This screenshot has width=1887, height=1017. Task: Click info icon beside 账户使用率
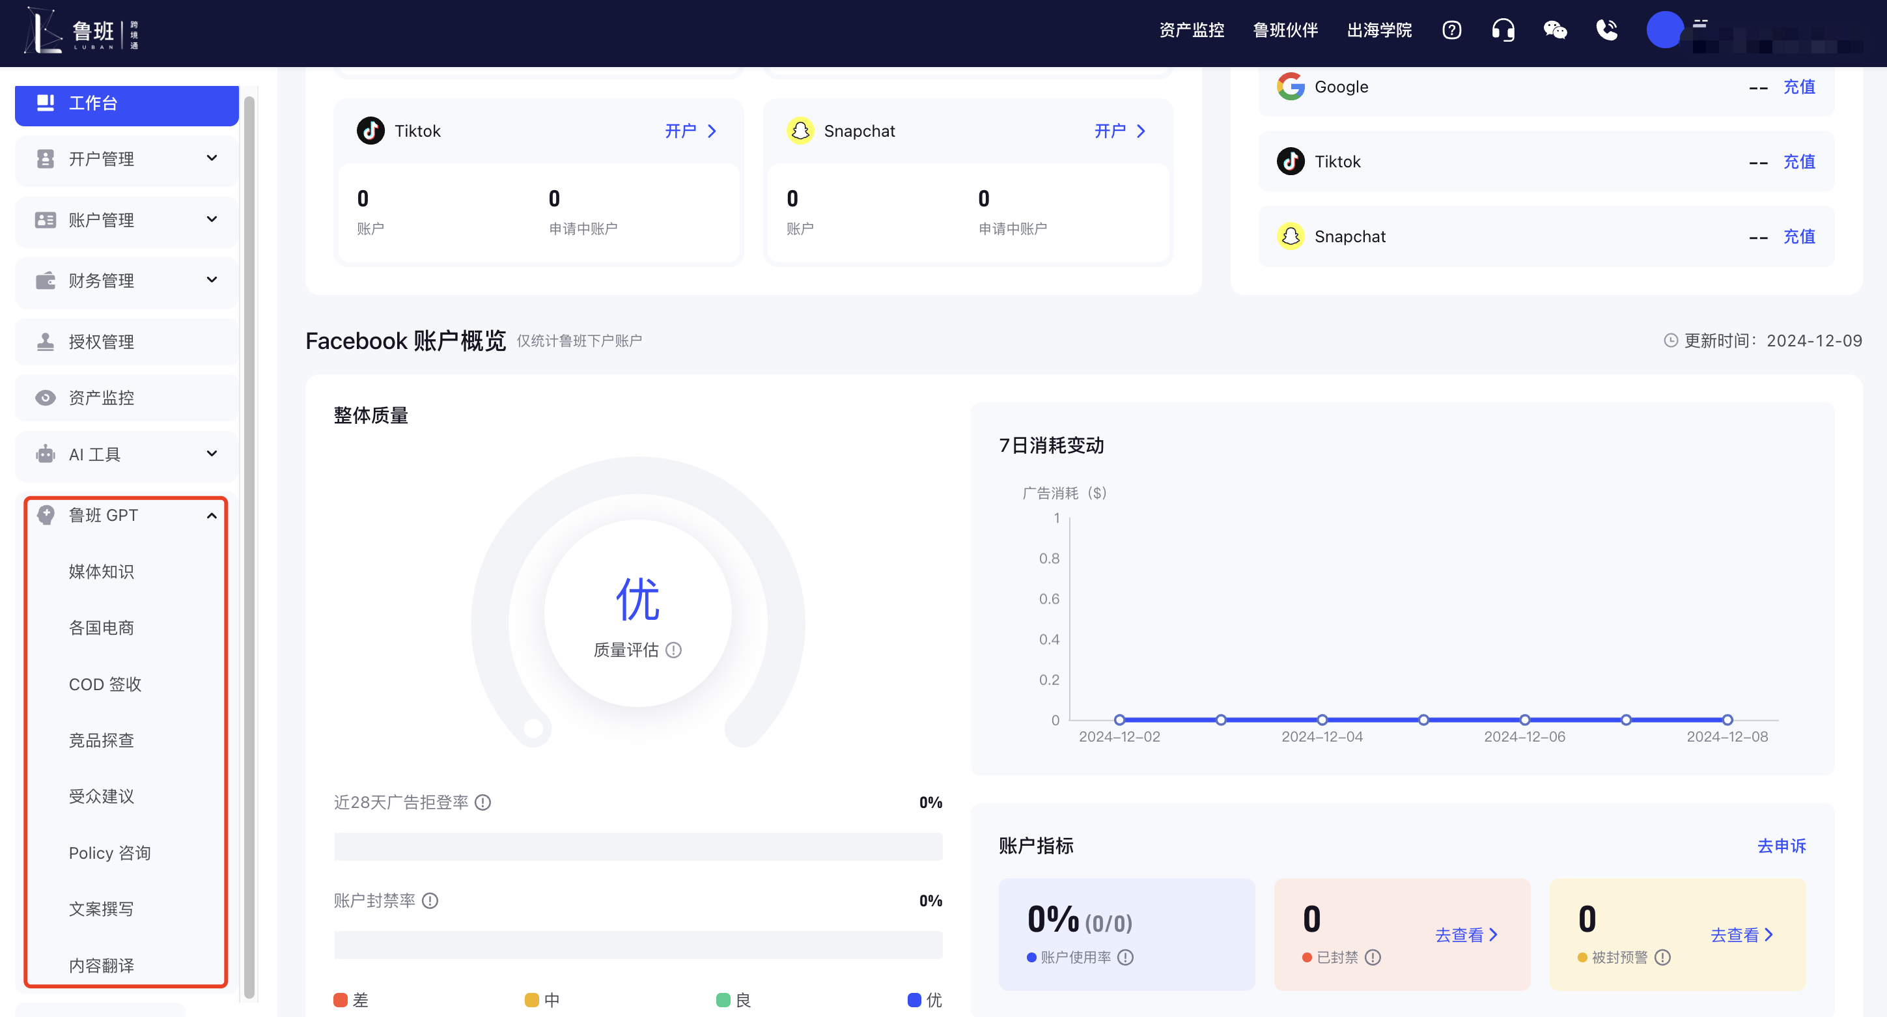[1126, 958]
